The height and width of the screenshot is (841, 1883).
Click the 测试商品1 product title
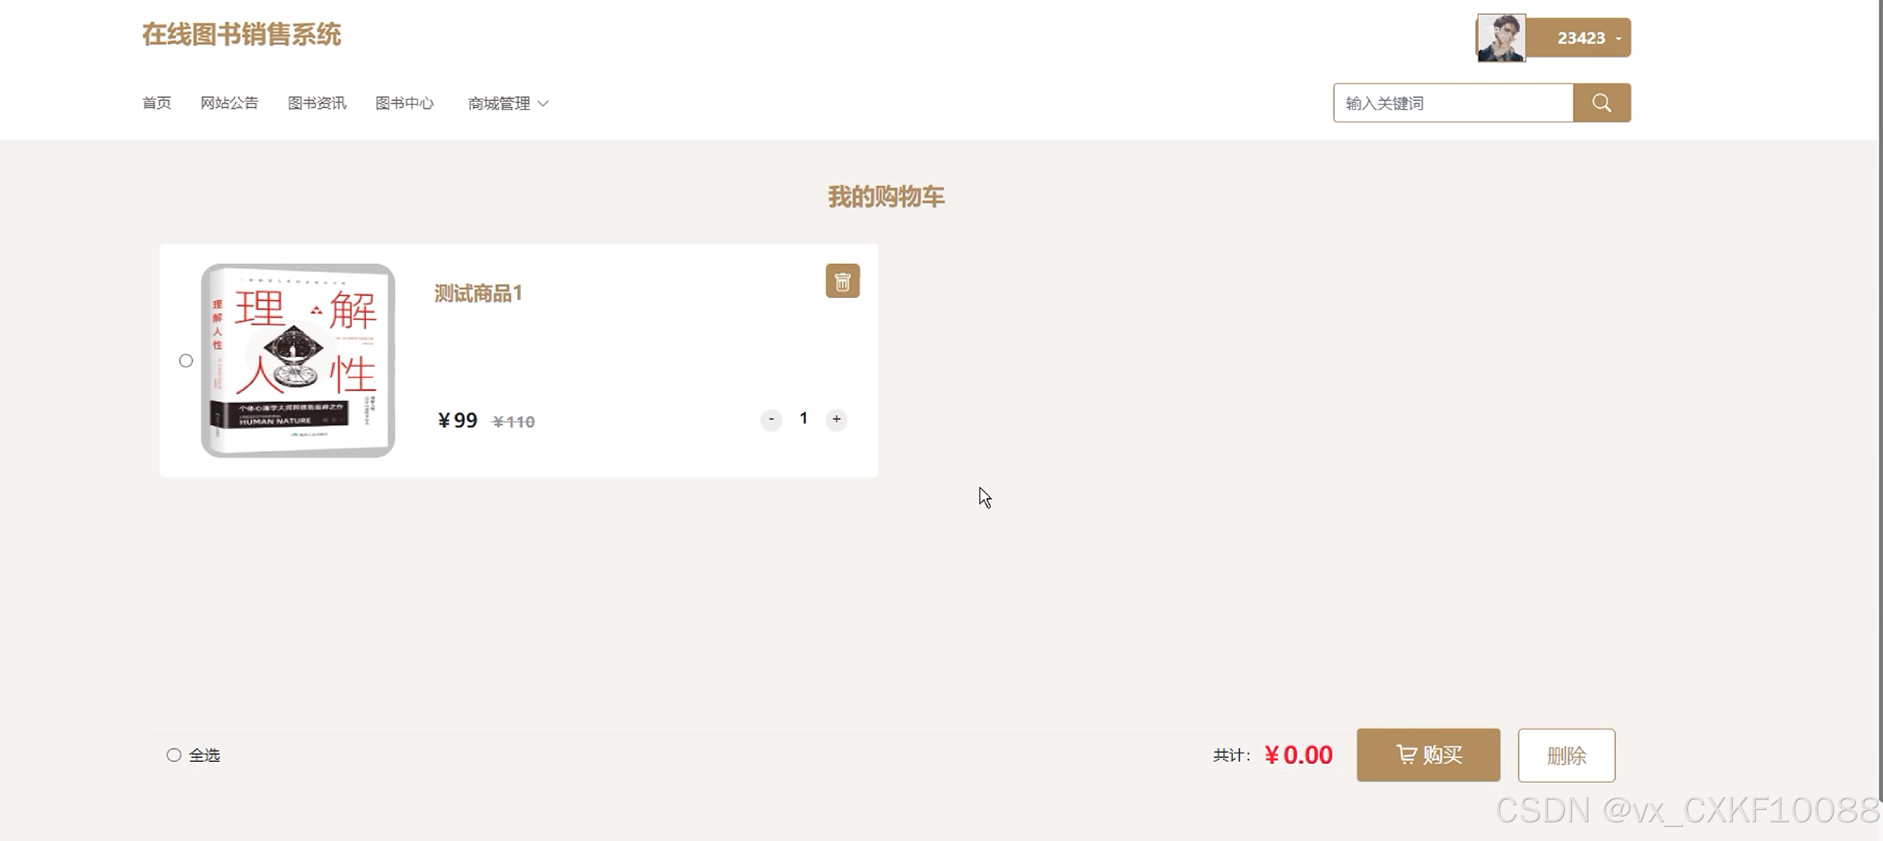(x=478, y=294)
